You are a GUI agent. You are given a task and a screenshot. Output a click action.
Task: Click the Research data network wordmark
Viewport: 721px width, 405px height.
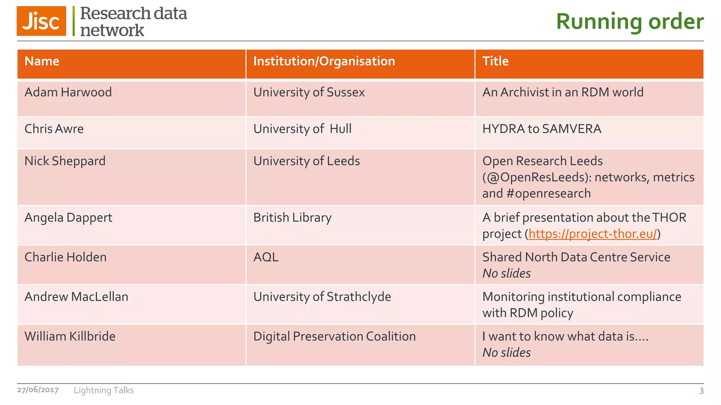click(x=133, y=21)
